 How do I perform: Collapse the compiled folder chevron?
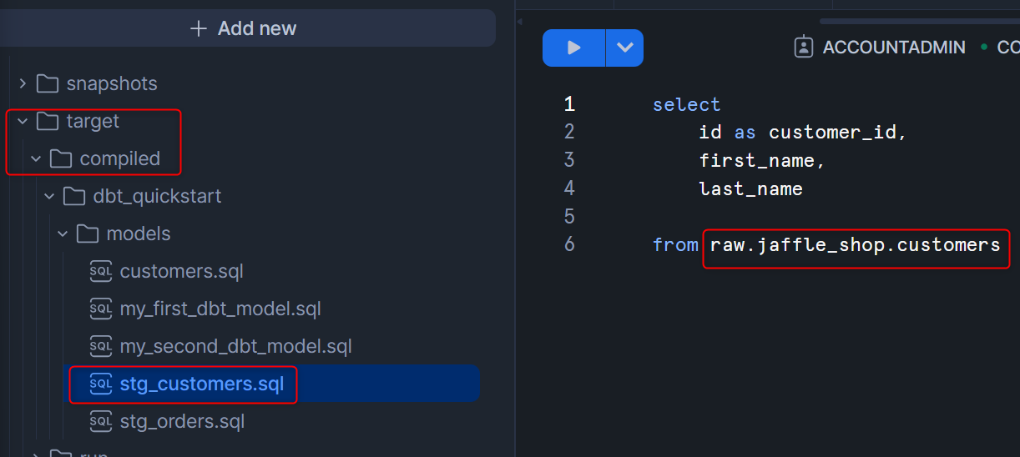tap(36, 158)
